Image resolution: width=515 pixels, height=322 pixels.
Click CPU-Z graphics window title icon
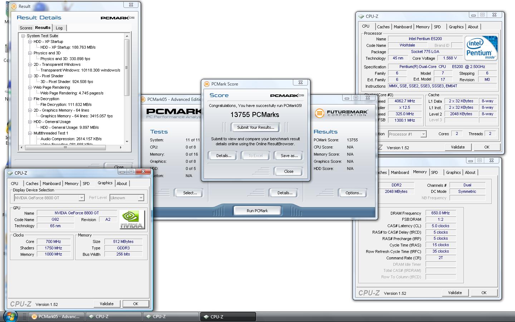point(10,173)
